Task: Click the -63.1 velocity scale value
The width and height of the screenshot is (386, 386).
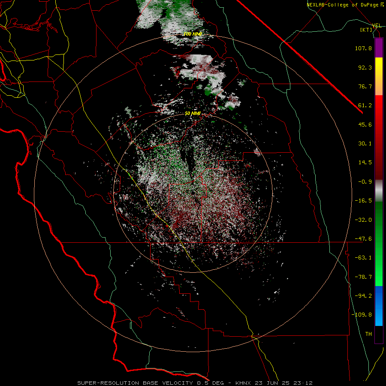Action: 363,258
